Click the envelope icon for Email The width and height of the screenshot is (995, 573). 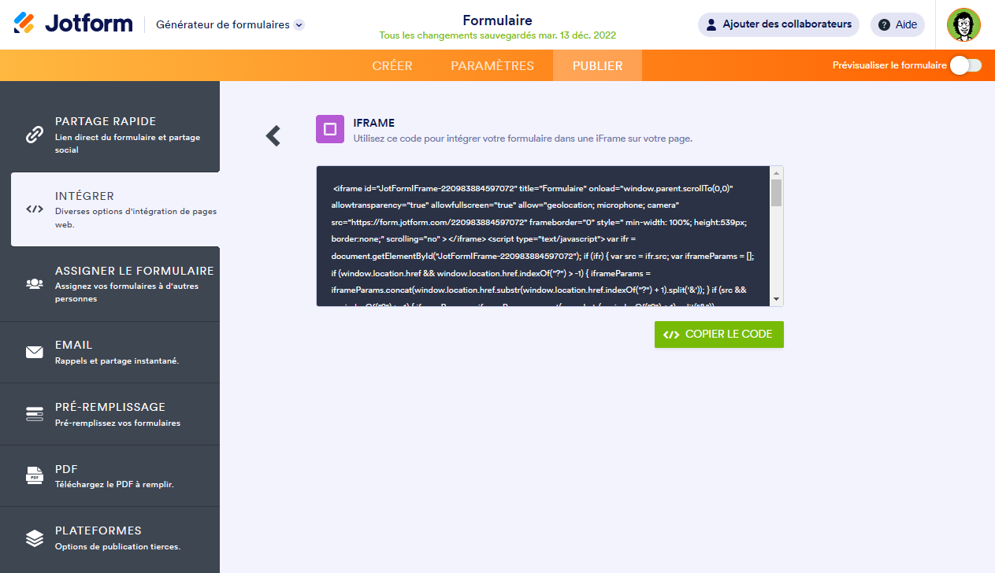click(x=35, y=353)
